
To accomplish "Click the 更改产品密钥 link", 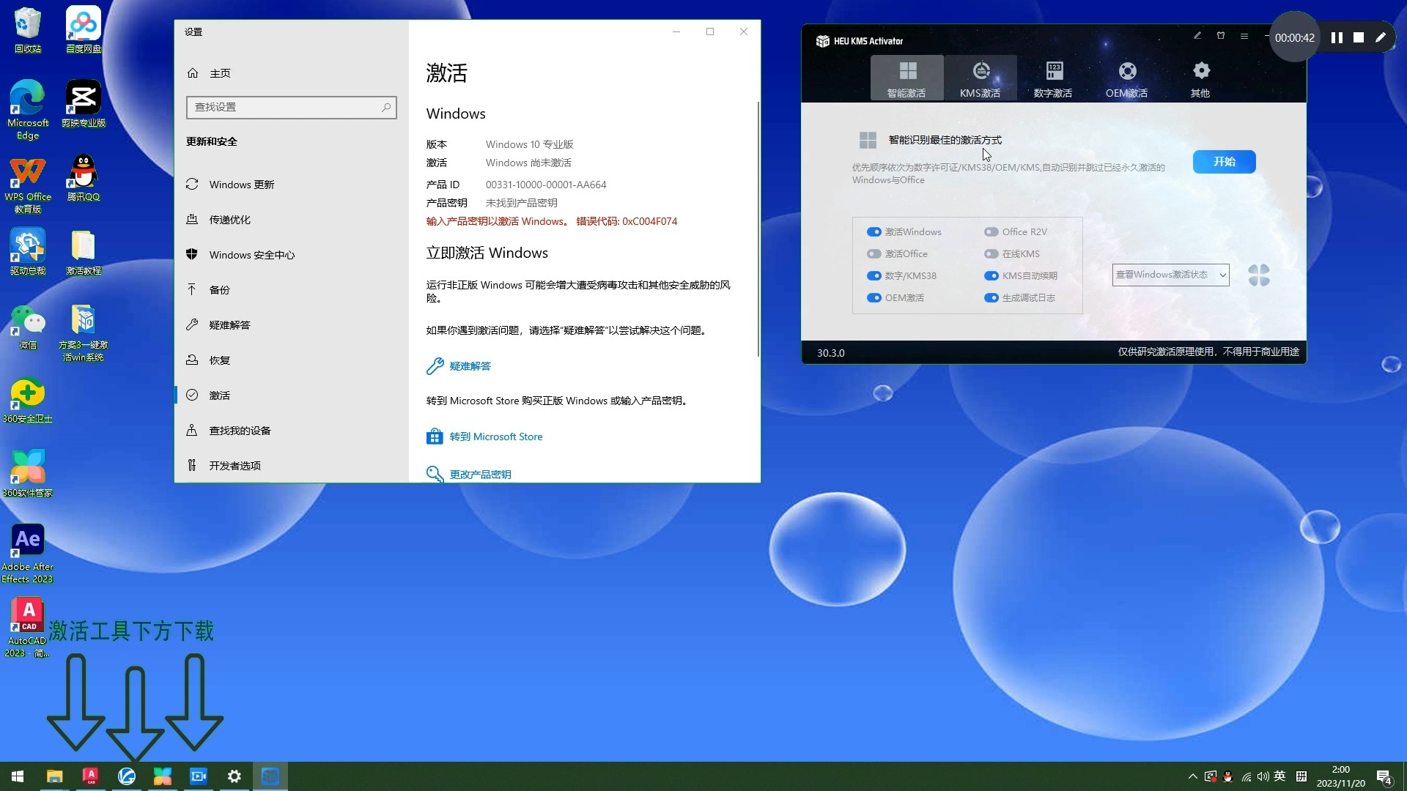I will tap(480, 475).
